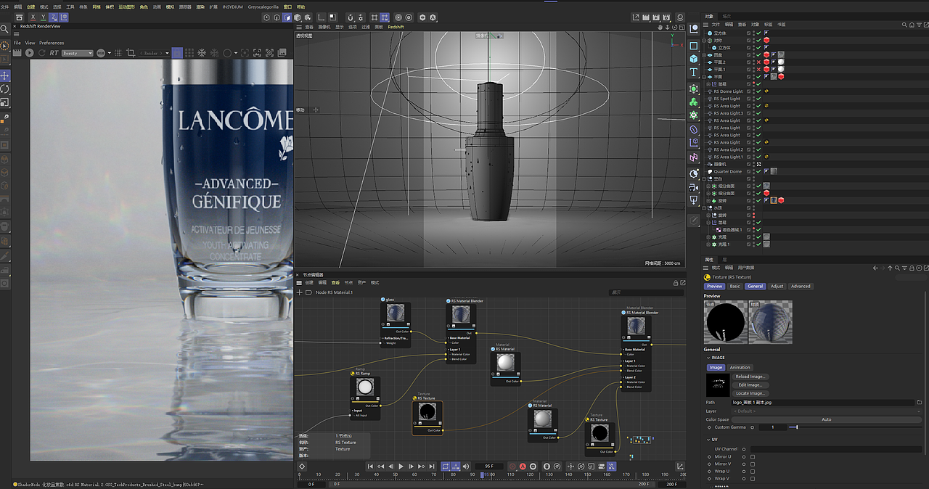Enable the Mirror V checkbox
The image size is (929, 489).
click(x=753, y=464)
